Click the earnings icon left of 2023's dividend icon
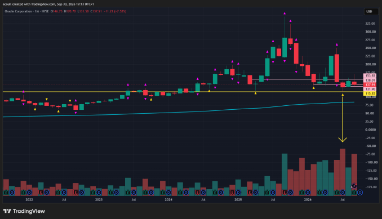The image size is (382, 219). pyautogui.click(x=93, y=193)
